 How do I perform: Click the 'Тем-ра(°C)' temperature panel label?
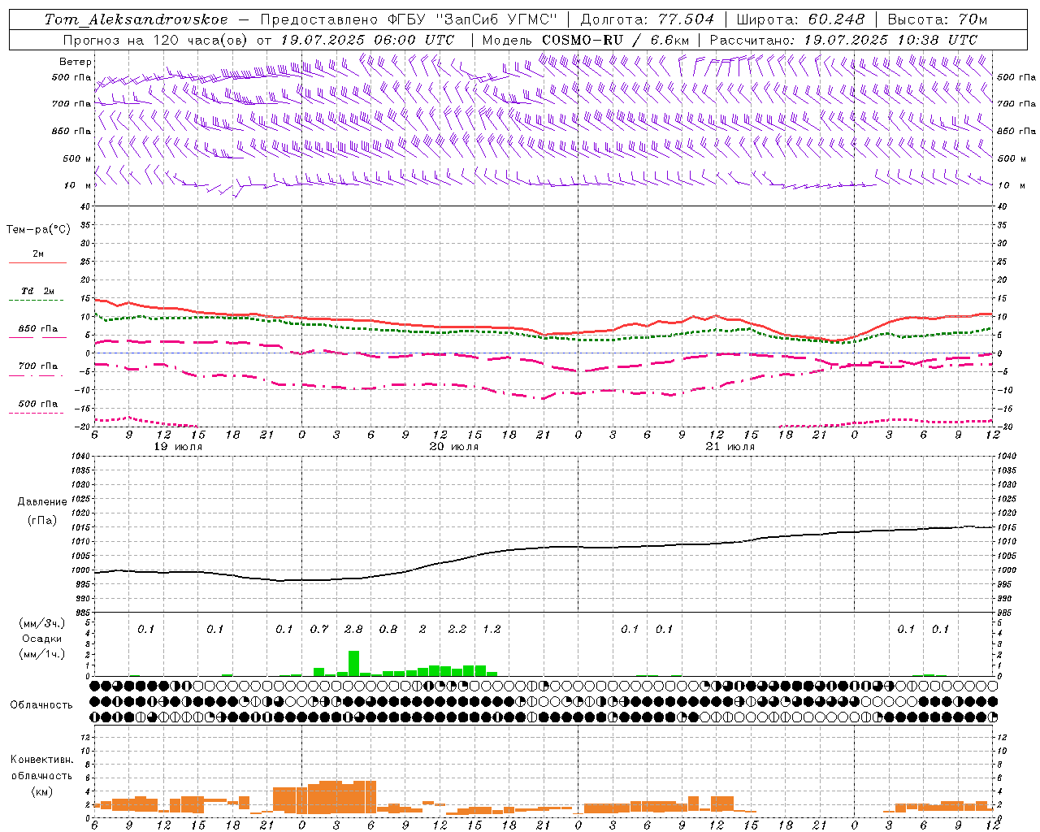click(x=38, y=230)
